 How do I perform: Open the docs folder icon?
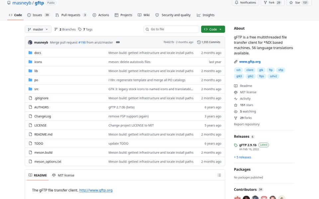point(30,53)
